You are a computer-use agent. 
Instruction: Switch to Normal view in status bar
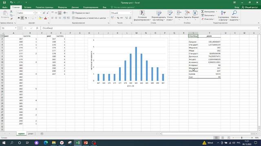click(x=217, y=138)
